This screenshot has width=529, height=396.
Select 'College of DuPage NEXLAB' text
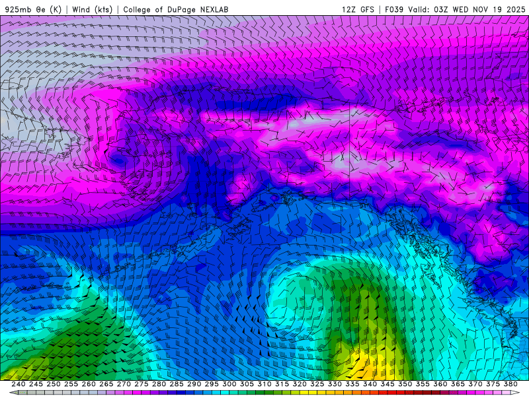175,9
